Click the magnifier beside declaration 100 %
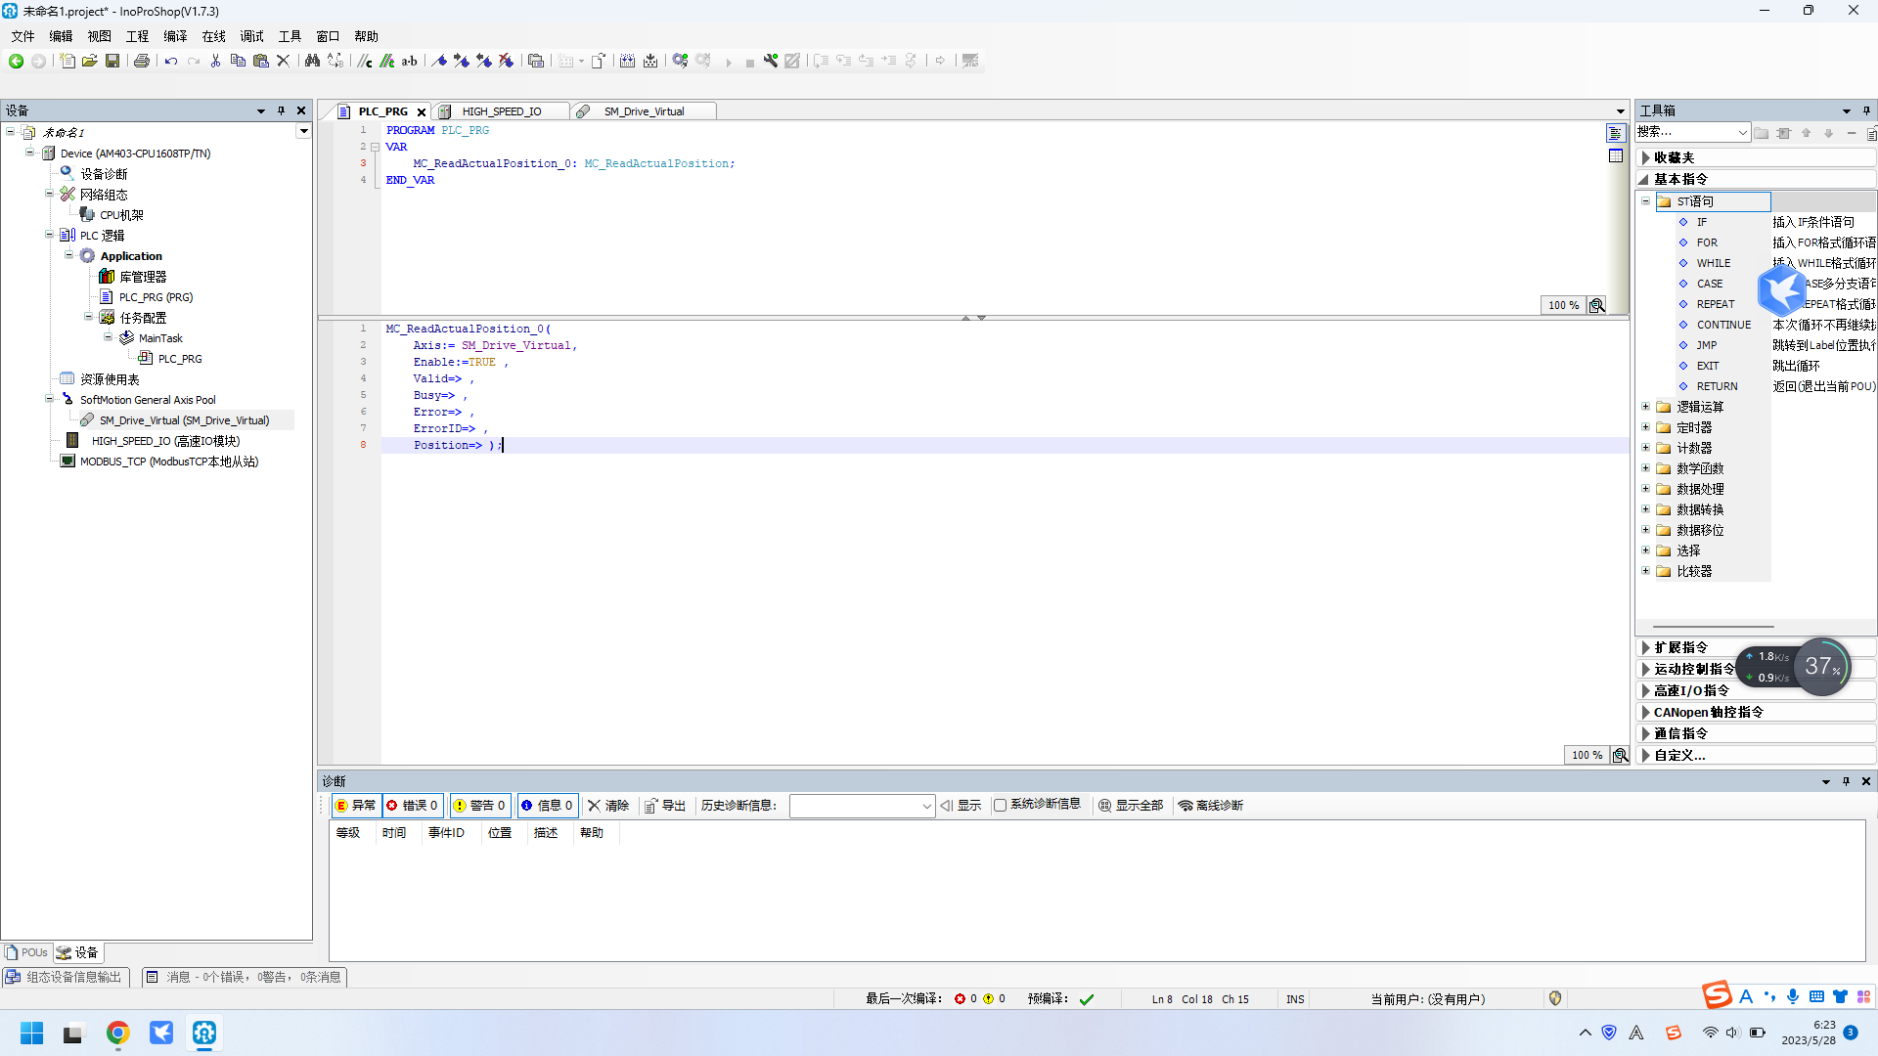1878x1056 pixels. tap(1597, 305)
